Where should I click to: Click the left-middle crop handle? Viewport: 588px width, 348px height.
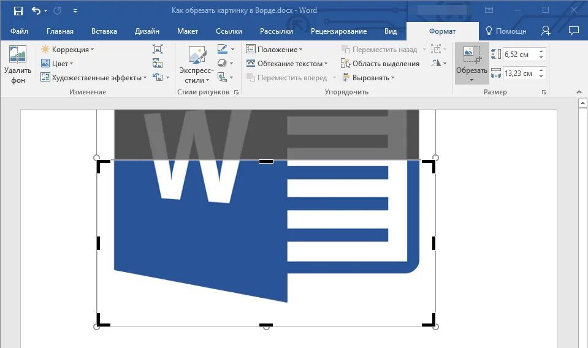98,243
